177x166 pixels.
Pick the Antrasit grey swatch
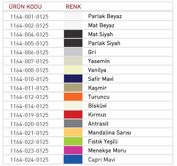[x=73, y=124]
